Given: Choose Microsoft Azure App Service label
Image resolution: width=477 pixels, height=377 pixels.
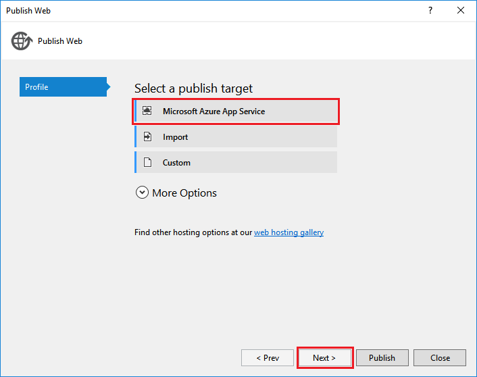Looking at the screenshot, I should coord(214,111).
